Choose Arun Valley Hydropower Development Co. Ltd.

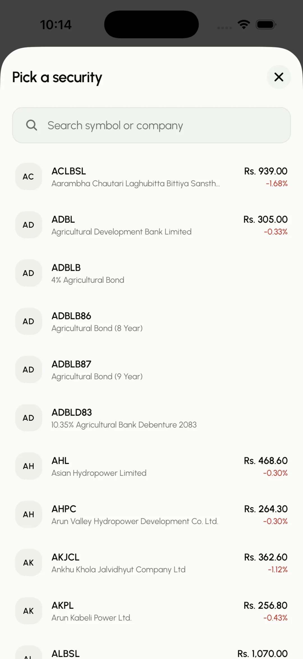tap(151, 514)
